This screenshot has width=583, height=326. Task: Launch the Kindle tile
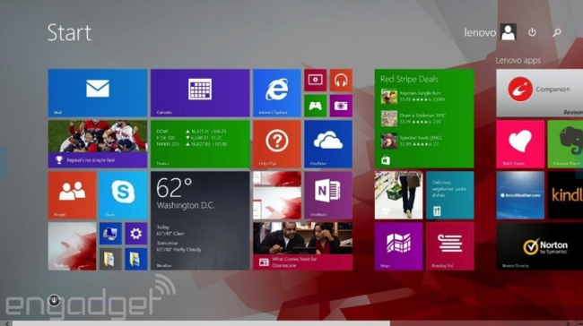click(565, 195)
